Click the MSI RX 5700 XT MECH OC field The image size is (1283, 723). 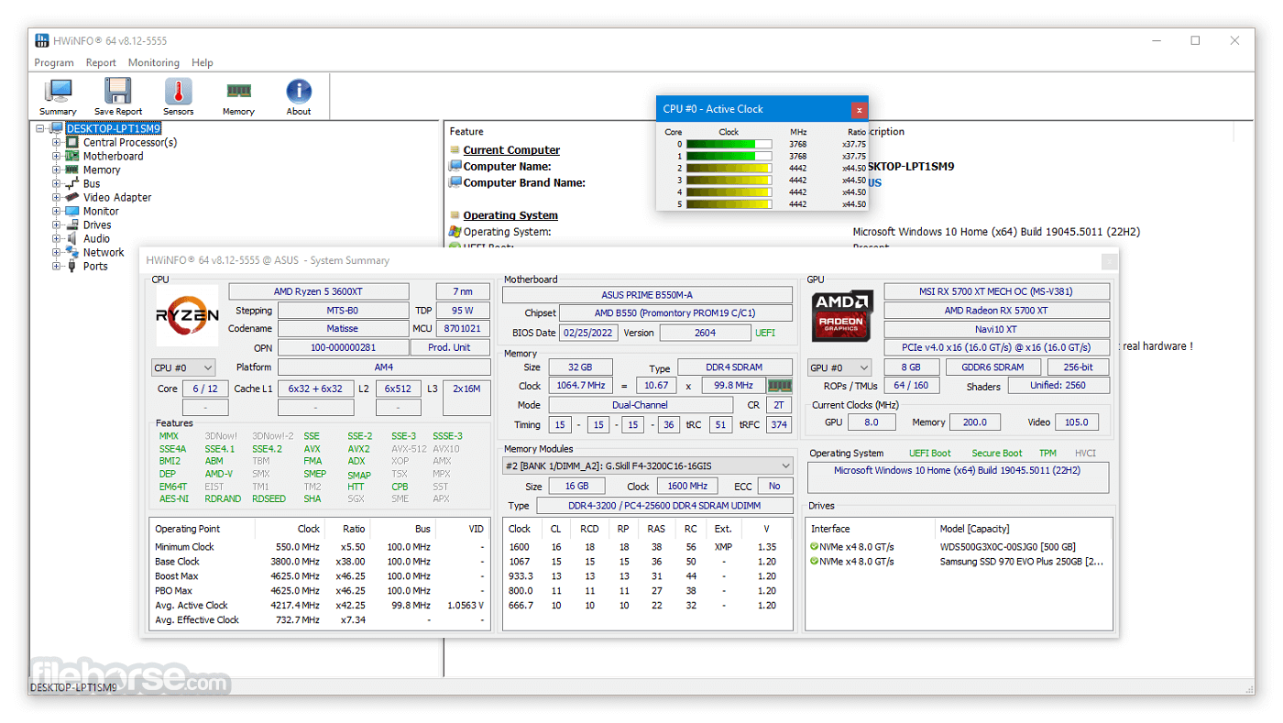pyautogui.click(x=996, y=291)
